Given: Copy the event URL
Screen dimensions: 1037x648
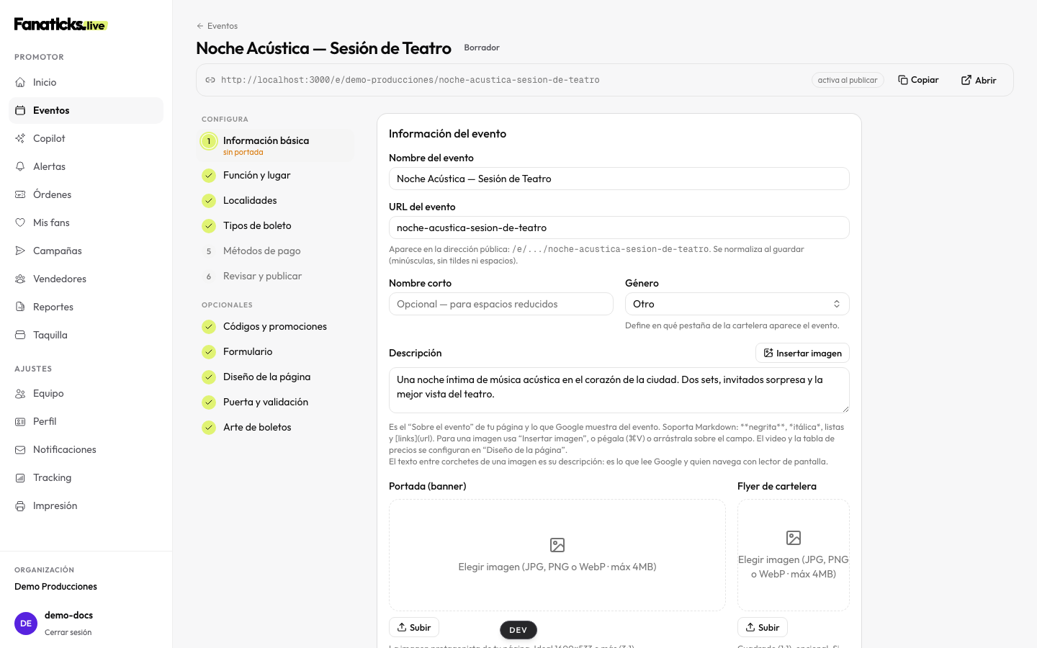Looking at the screenshot, I should pos(918,80).
